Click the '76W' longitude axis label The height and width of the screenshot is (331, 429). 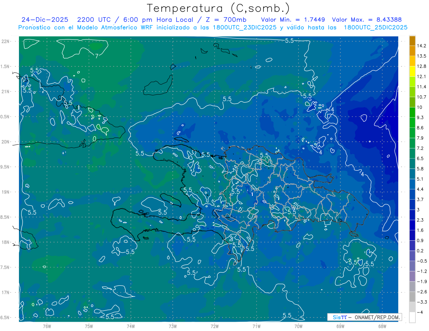tap(47, 326)
